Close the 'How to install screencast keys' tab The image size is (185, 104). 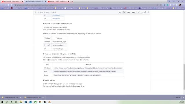pyautogui.click(x=22, y=2)
